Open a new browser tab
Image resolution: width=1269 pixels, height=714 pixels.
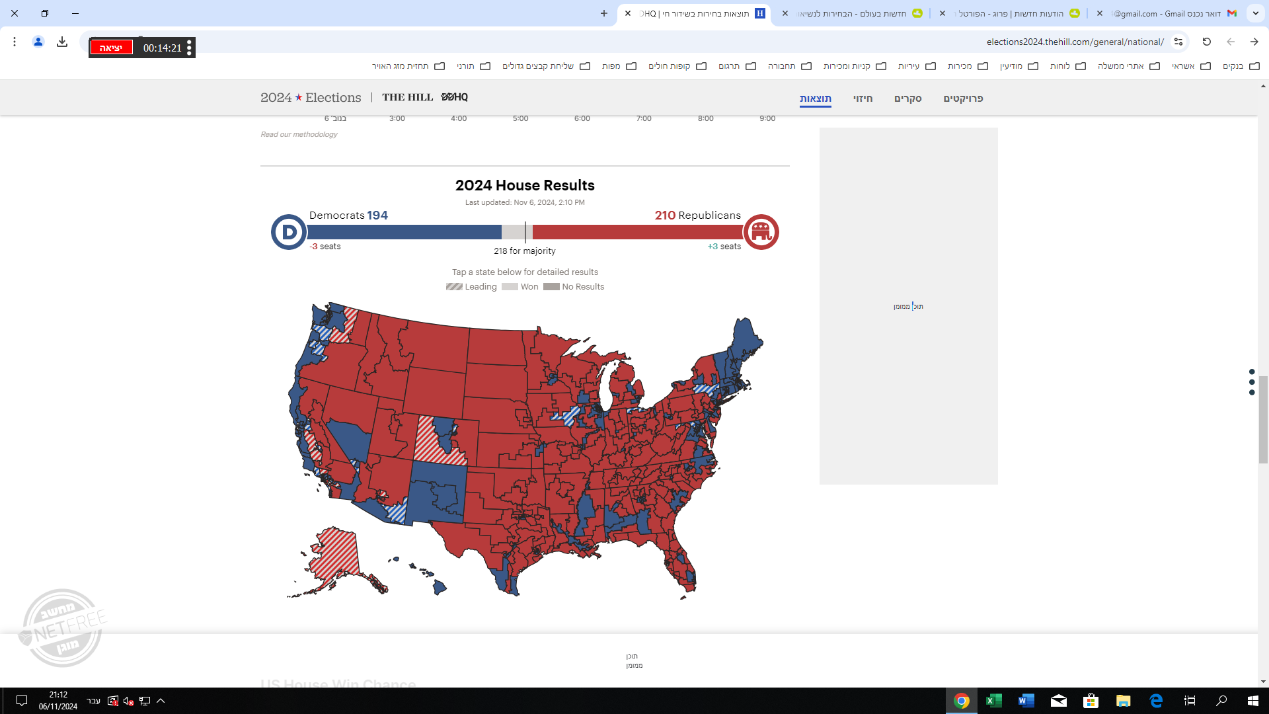(x=603, y=13)
